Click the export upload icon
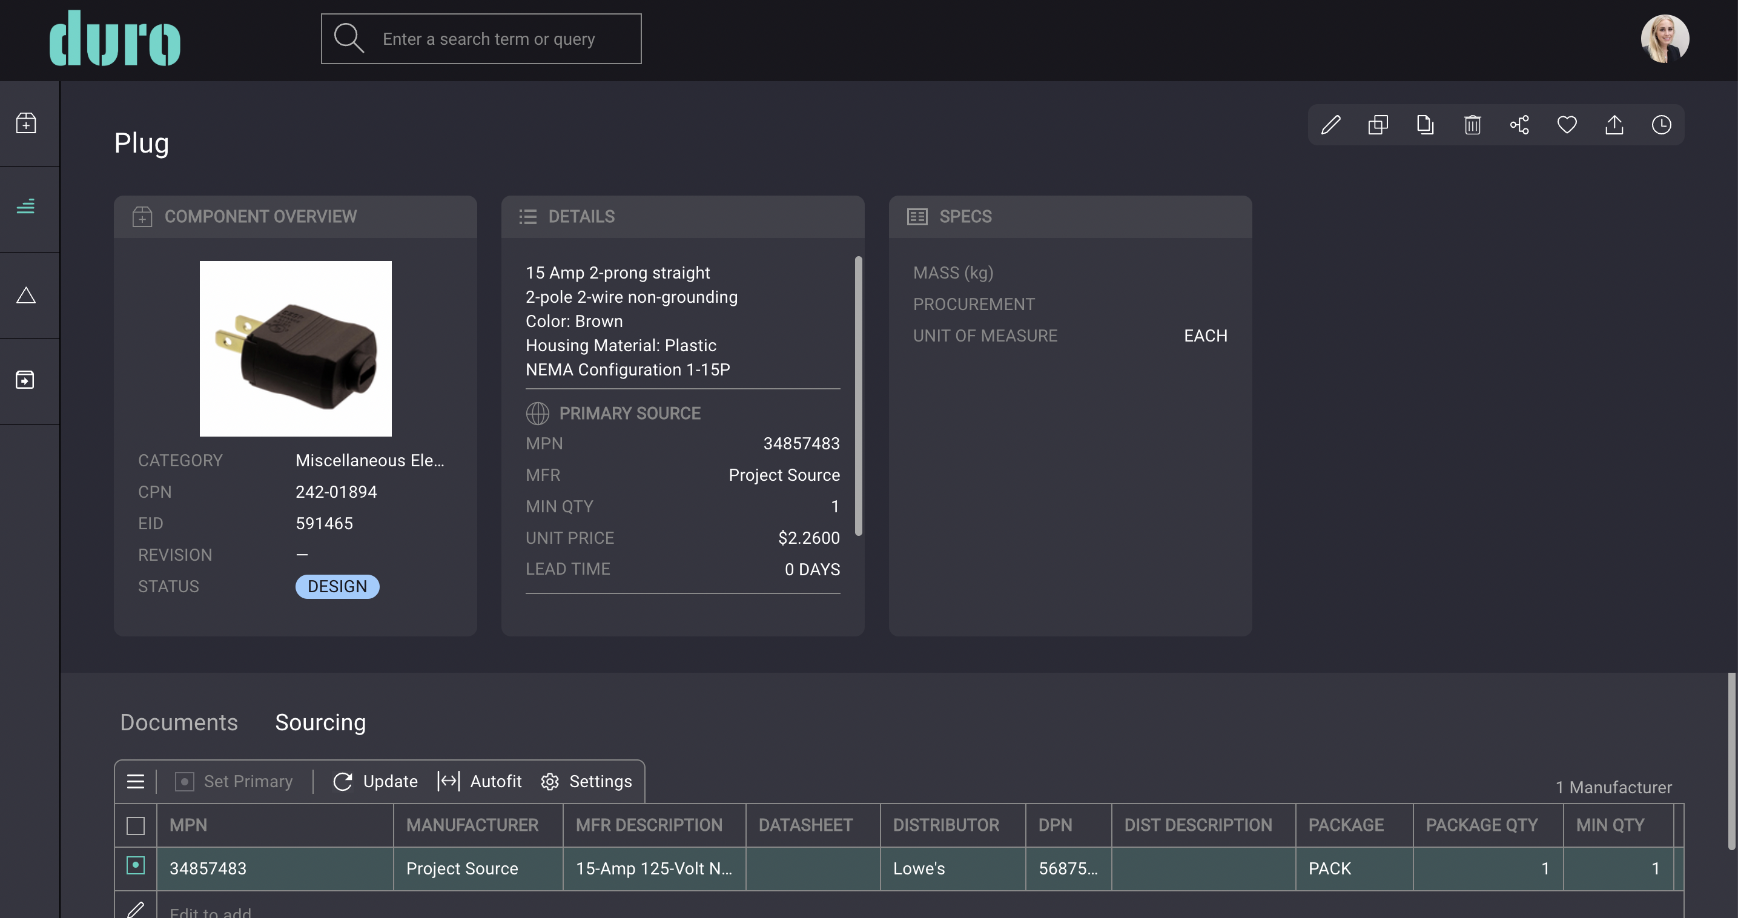The height and width of the screenshot is (918, 1738). [1614, 125]
